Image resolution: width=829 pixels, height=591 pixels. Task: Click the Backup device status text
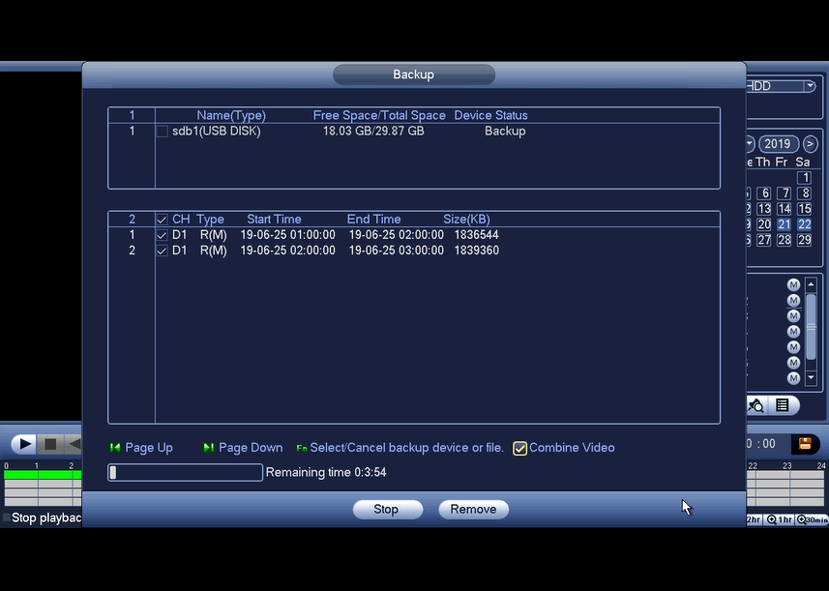point(505,132)
